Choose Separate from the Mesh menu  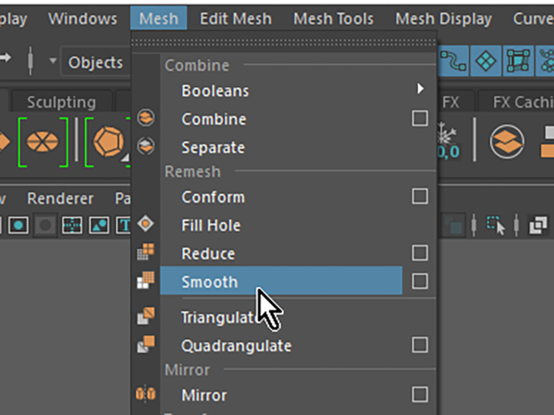pyautogui.click(x=213, y=147)
